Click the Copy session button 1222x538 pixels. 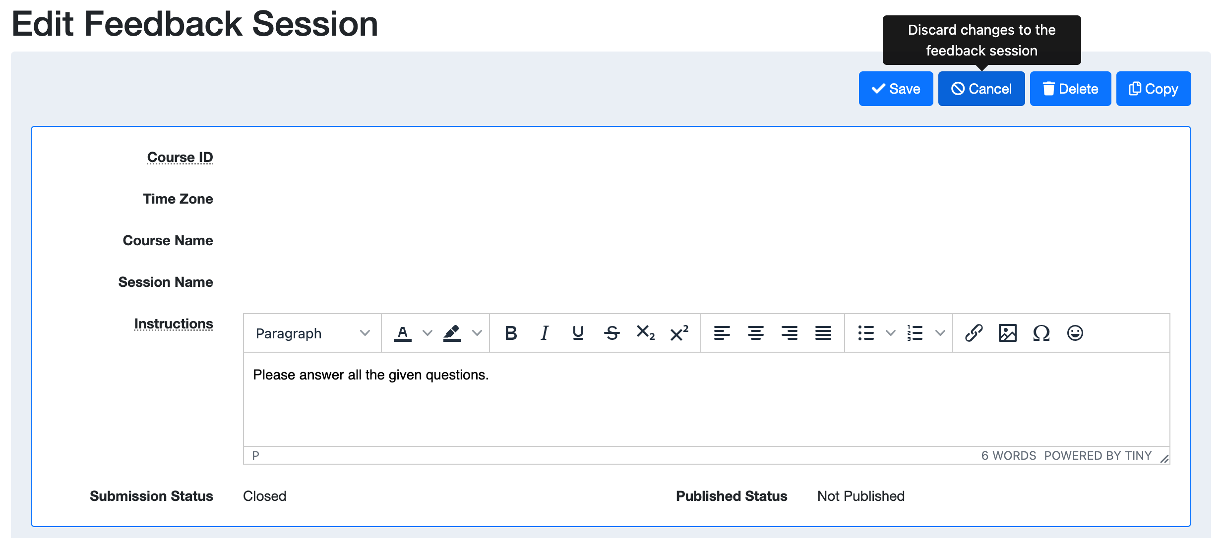(1153, 89)
